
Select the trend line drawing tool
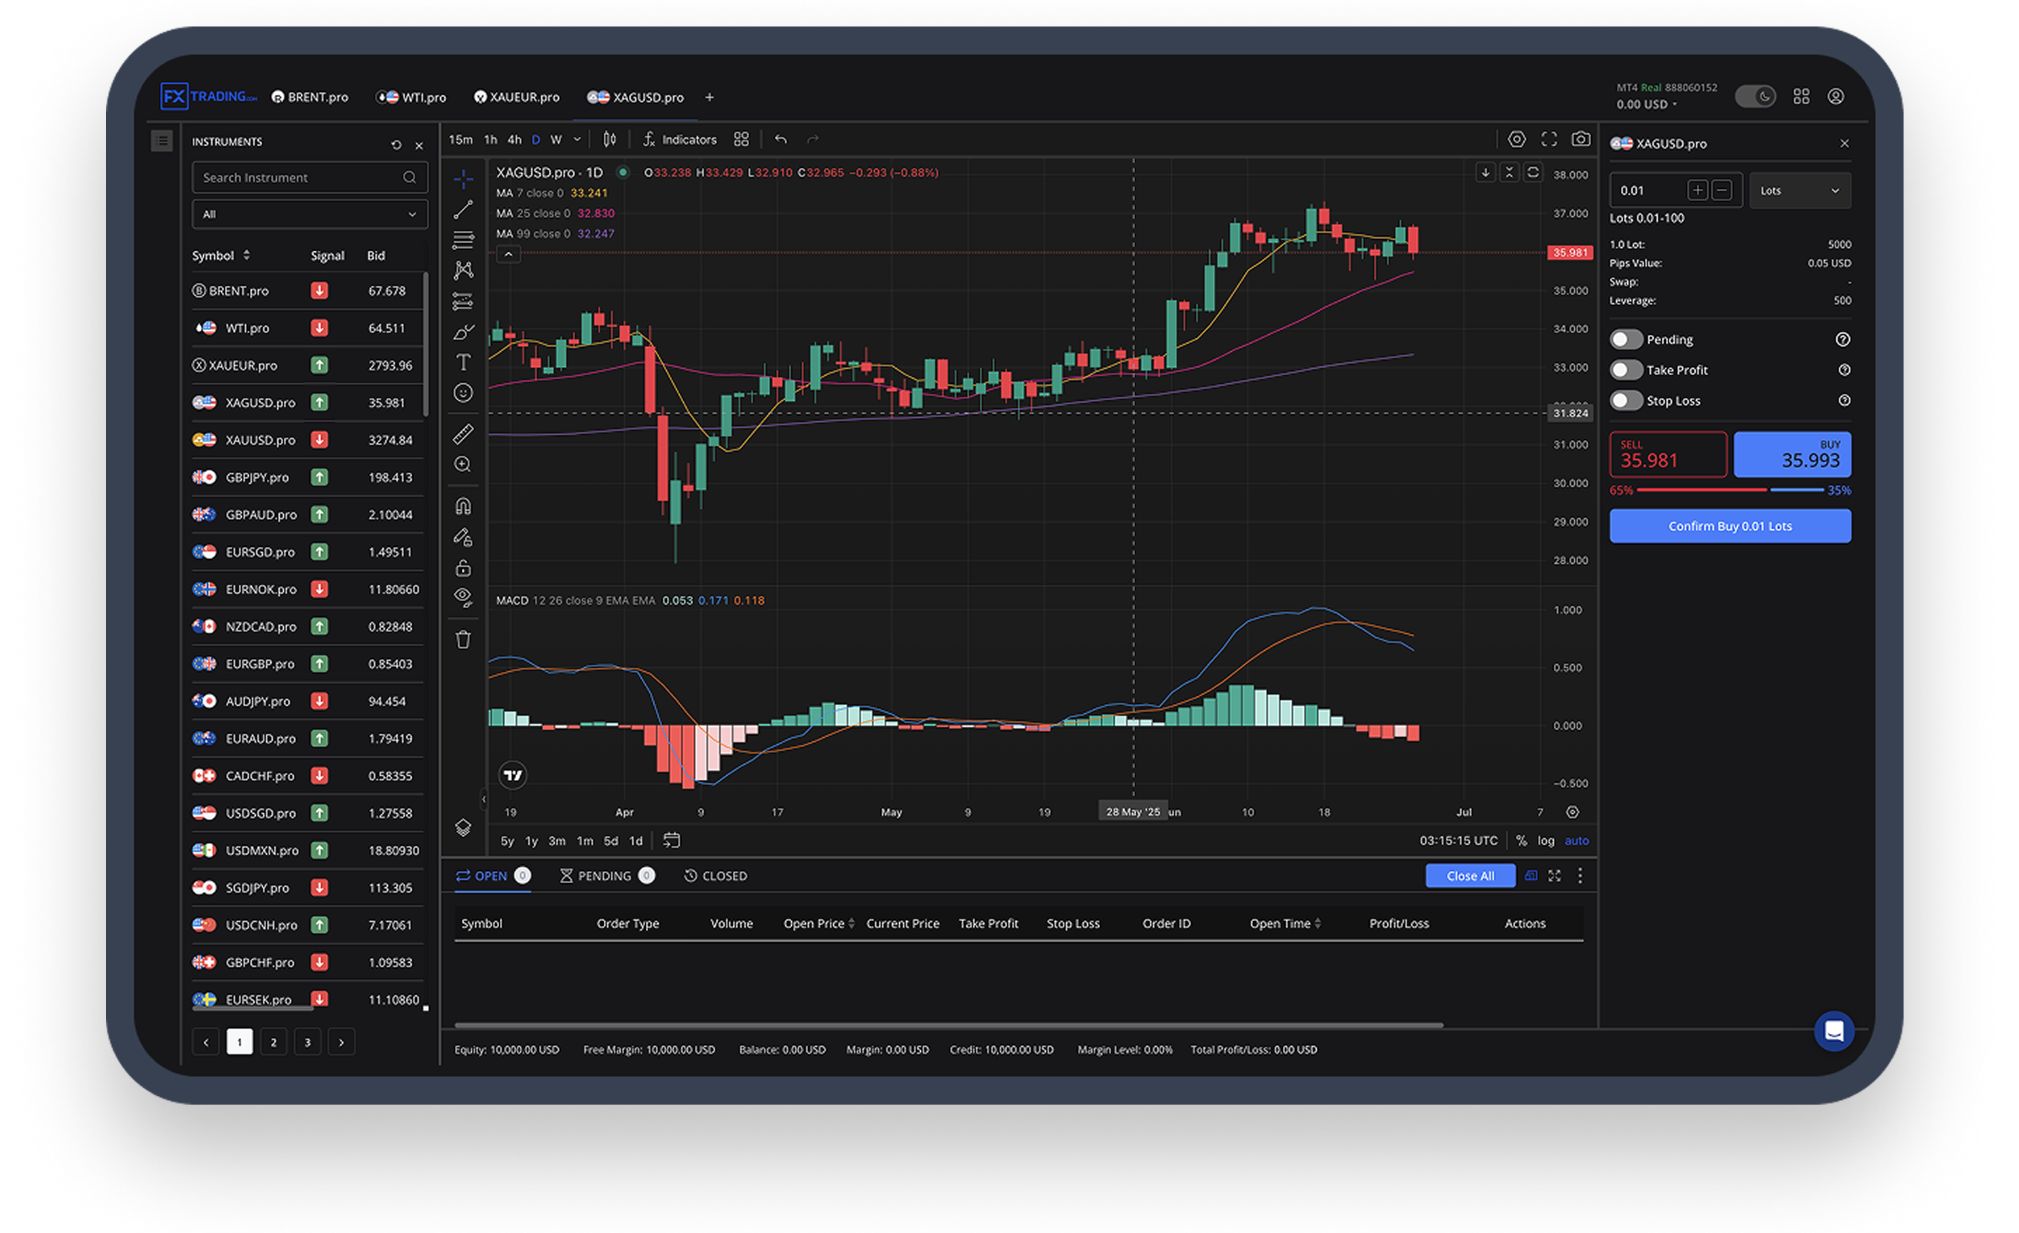[464, 209]
